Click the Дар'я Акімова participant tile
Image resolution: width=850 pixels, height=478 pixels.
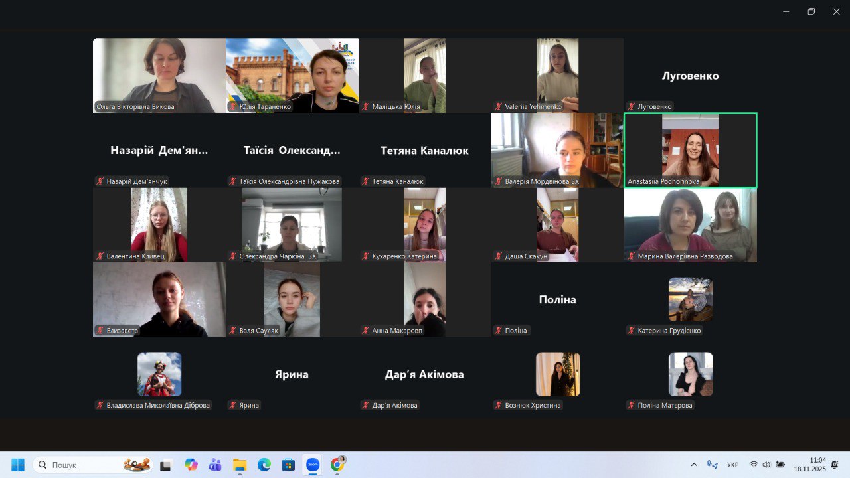[x=424, y=374]
